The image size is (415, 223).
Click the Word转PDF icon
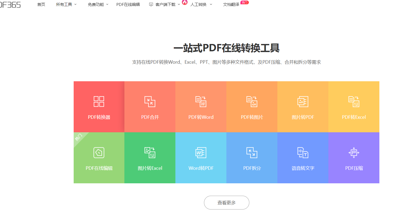click(201, 153)
